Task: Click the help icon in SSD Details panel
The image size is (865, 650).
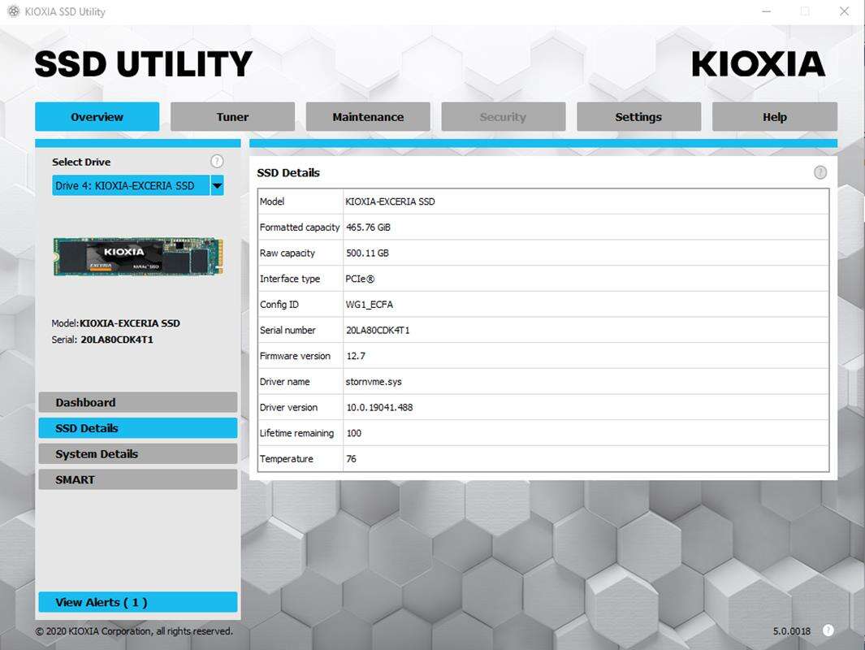Action: coord(820,172)
